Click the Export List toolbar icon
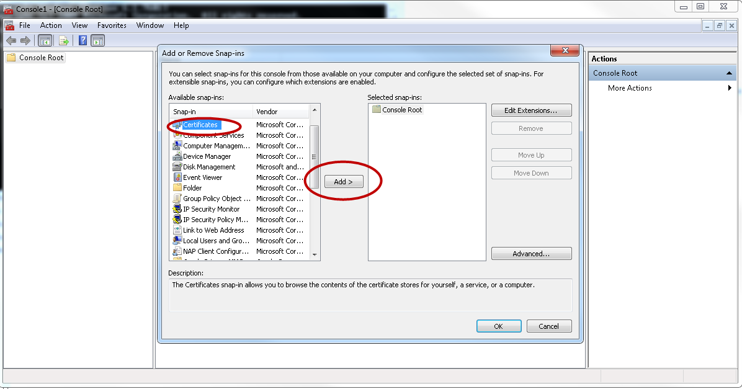The height and width of the screenshot is (389, 742). coord(64,41)
